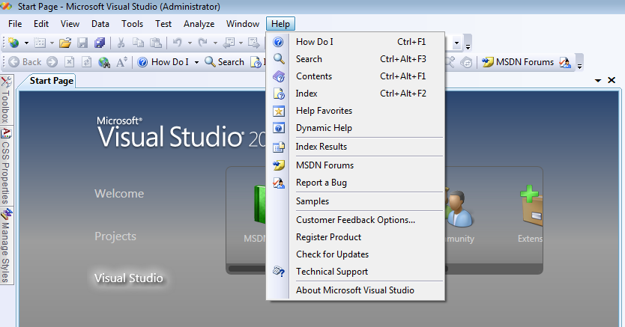Open the Window menu
This screenshot has height=327, width=625.
click(243, 24)
